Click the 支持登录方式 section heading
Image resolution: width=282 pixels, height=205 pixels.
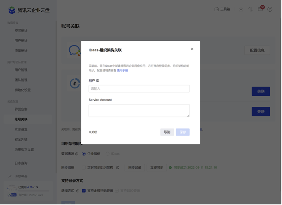[x=72, y=181]
